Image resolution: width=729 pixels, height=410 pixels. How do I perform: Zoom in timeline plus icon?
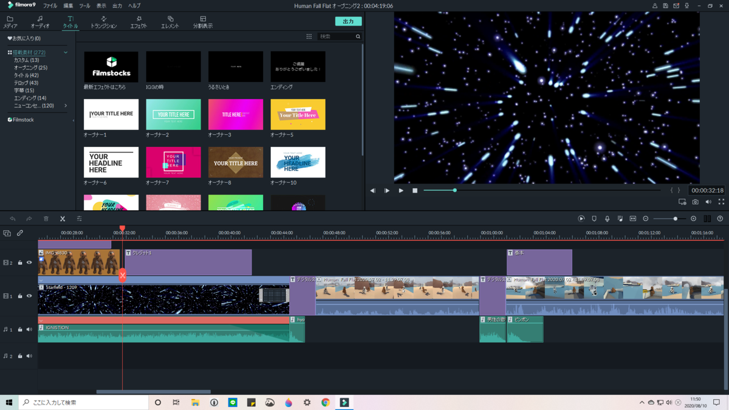(x=694, y=219)
